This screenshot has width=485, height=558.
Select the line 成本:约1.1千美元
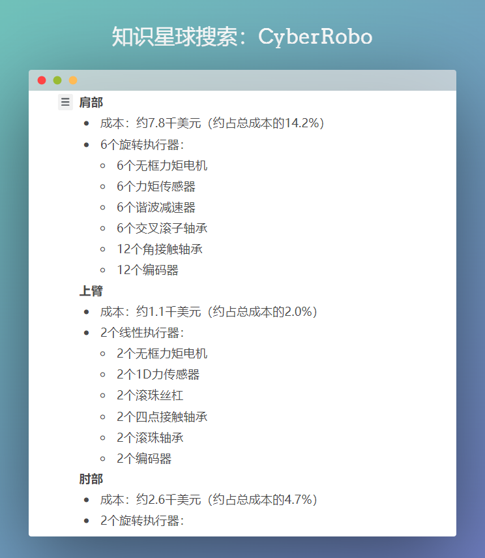(x=209, y=312)
